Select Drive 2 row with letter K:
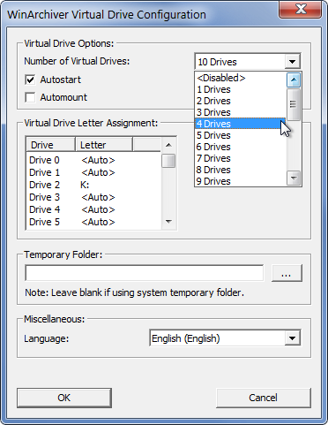Viewport: 328px width, 425px height. [x=93, y=185]
